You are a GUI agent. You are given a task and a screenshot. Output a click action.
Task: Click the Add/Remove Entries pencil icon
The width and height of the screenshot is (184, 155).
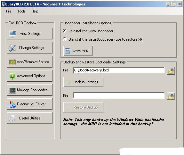[x=12, y=62]
